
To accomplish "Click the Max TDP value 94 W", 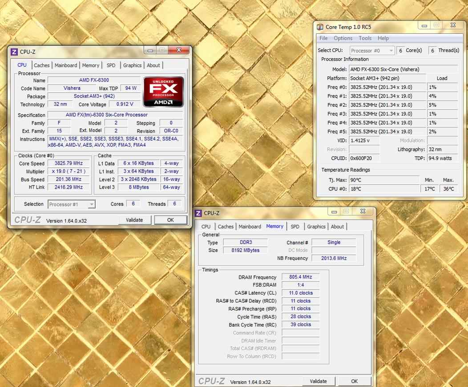I will [131, 88].
